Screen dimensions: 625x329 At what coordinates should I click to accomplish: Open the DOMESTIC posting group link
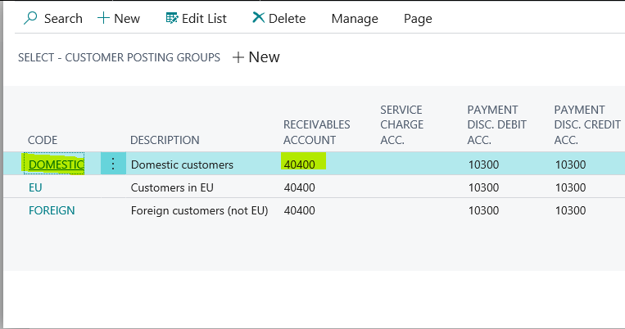pos(56,164)
